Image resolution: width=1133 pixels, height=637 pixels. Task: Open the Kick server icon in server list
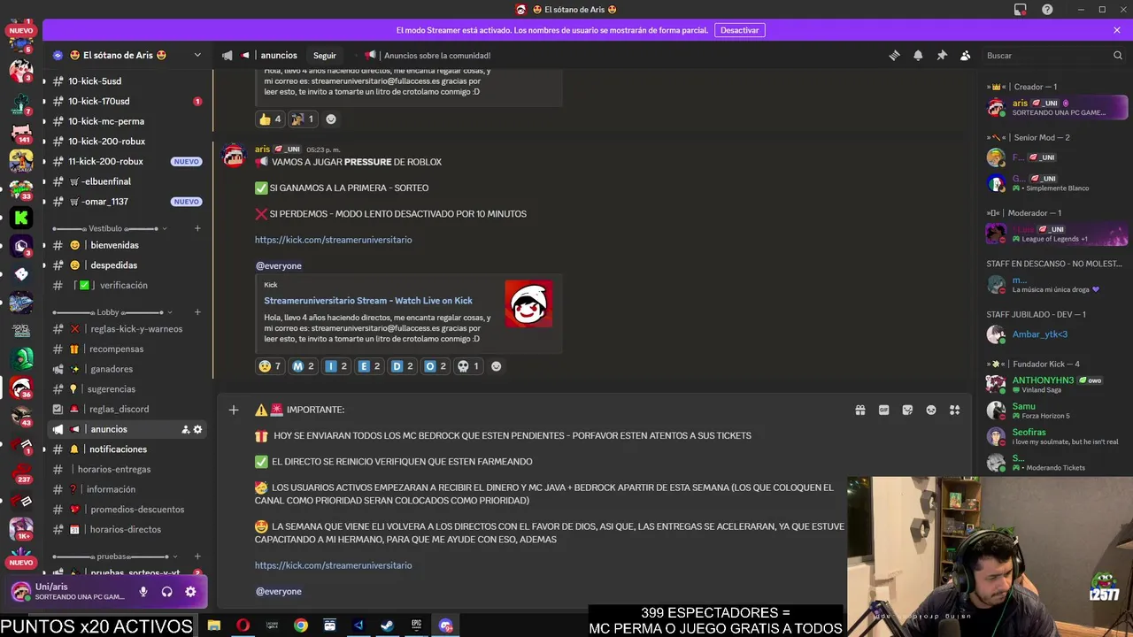click(21, 218)
